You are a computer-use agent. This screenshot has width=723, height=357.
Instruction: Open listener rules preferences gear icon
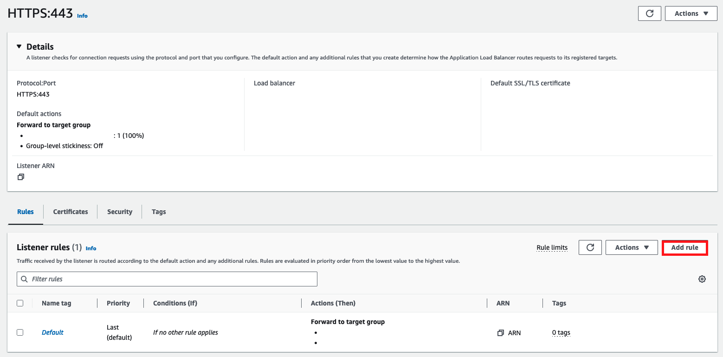click(702, 279)
